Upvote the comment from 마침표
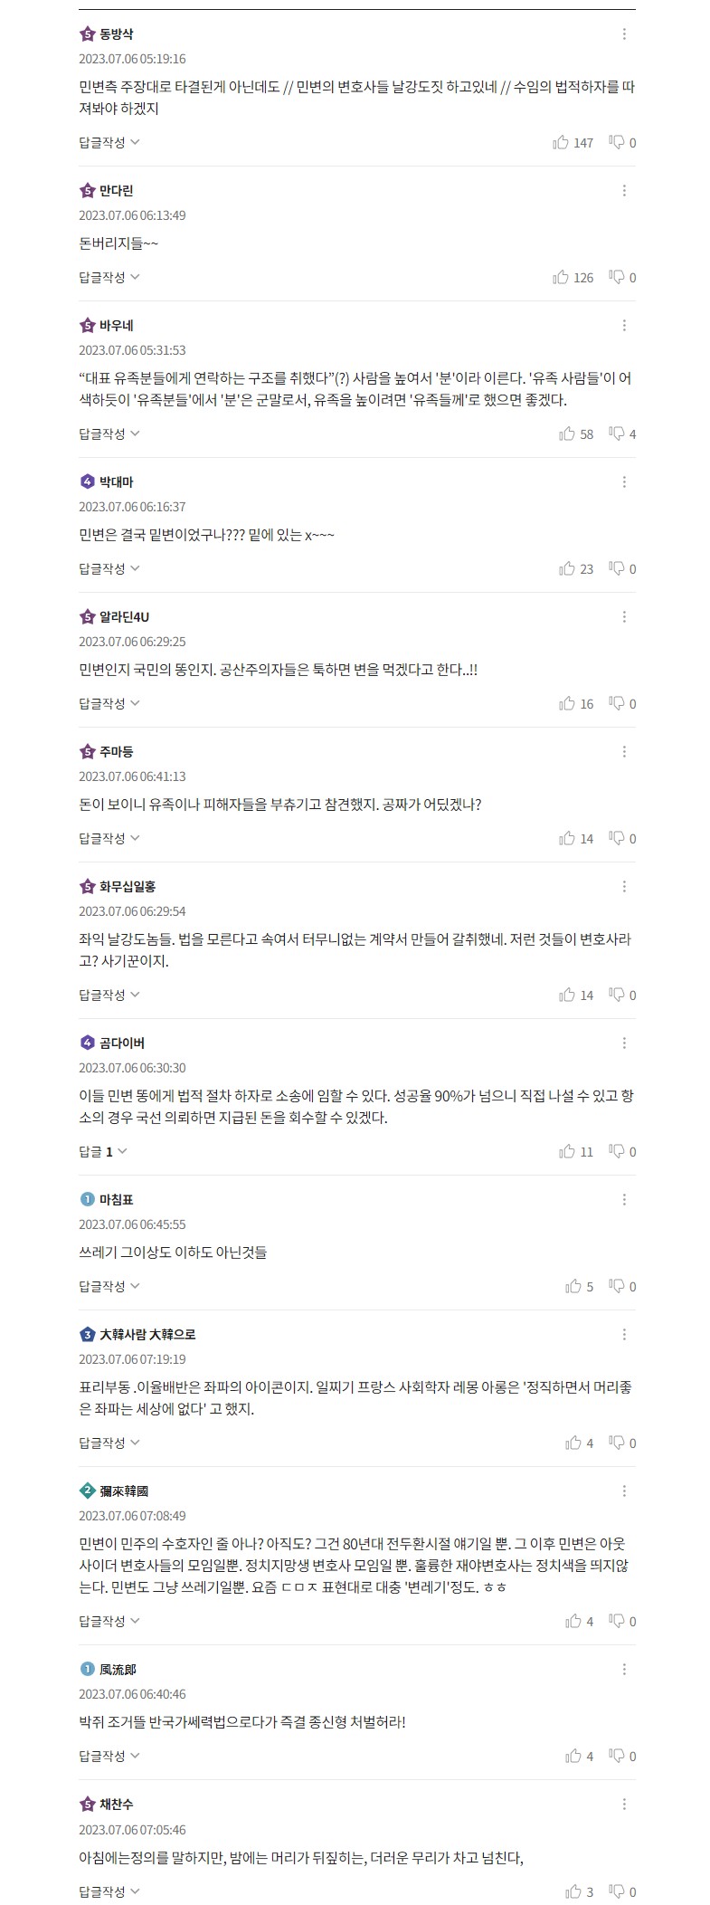The image size is (710, 1905). [573, 1286]
